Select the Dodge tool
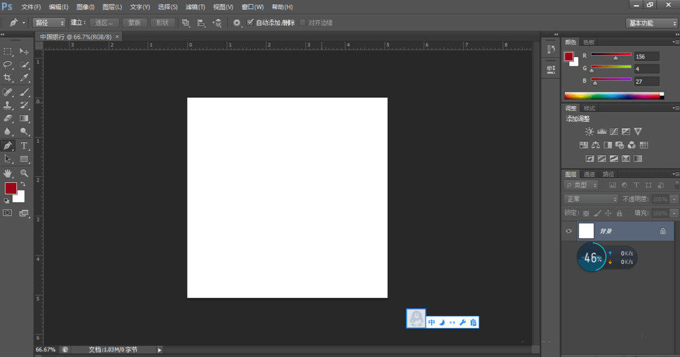Screen dimensions: 680x357 [24, 131]
